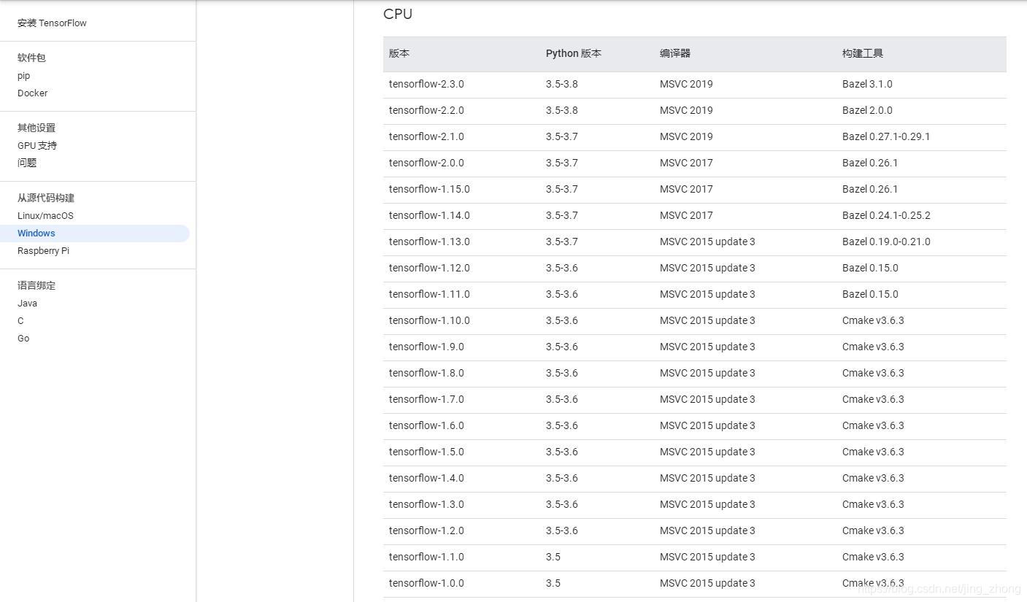Select the tensorflow-1.15.0 version cell

point(429,189)
